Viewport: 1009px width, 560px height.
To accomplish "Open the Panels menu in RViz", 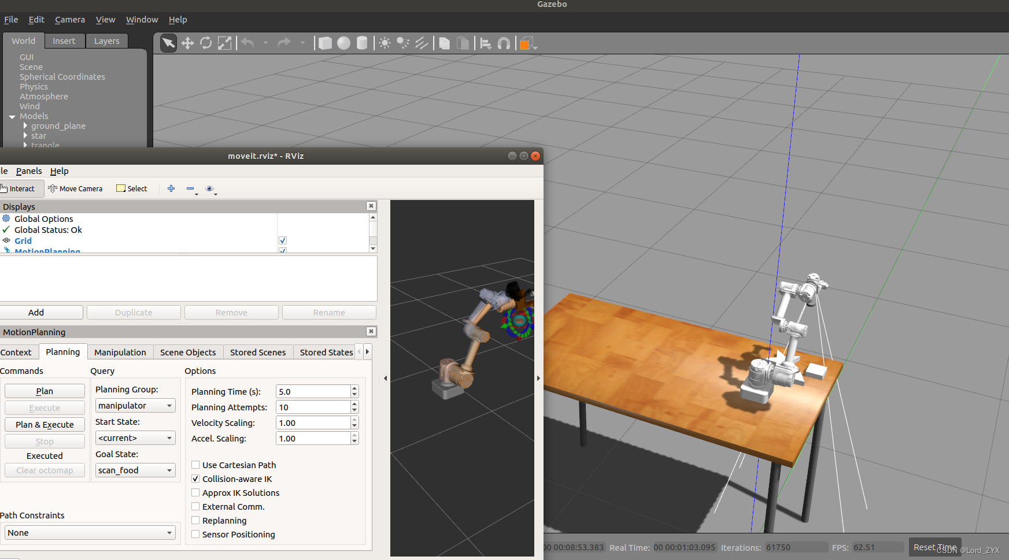I will 29,171.
